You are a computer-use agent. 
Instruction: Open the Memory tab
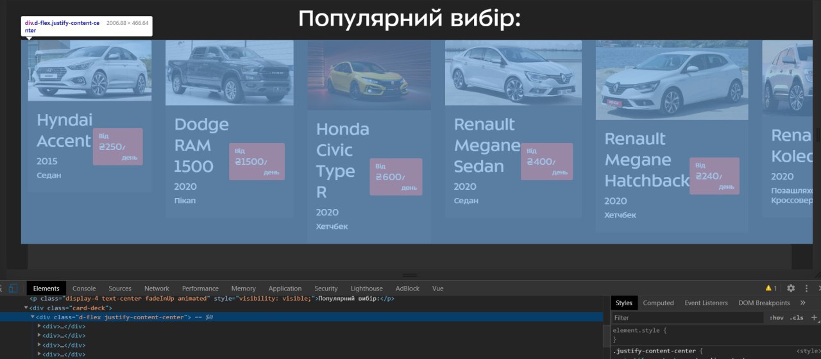[243, 288]
